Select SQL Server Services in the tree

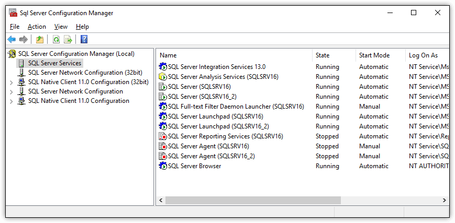54,63
